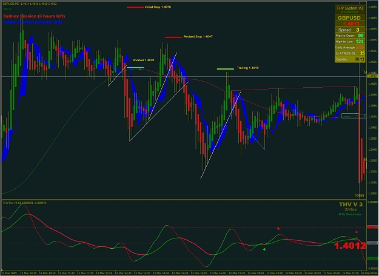Click the Tokyo Session countdown text
This screenshot has width=379, height=276.
pyautogui.click(x=33, y=22)
